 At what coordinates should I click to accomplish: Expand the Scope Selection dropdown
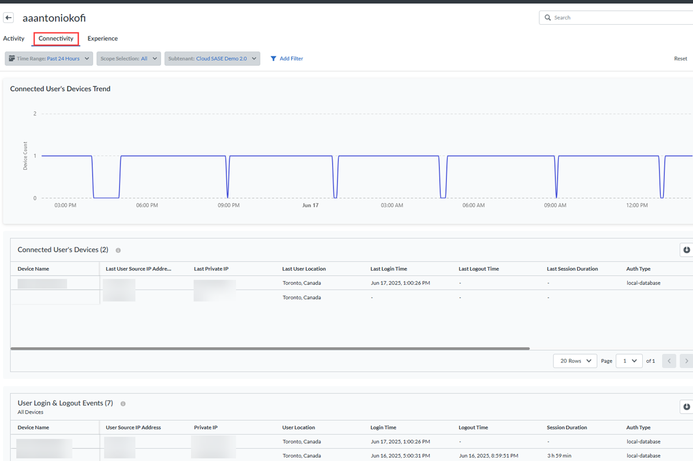point(128,59)
